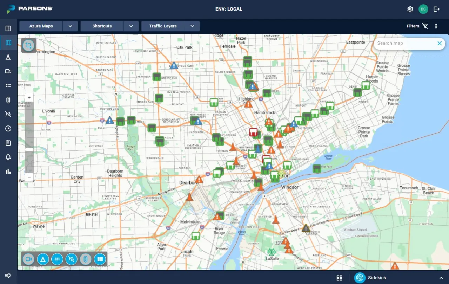The height and width of the screenshot is (284, 449).
Task: Click the Filters label
Action: click(413, 26)
